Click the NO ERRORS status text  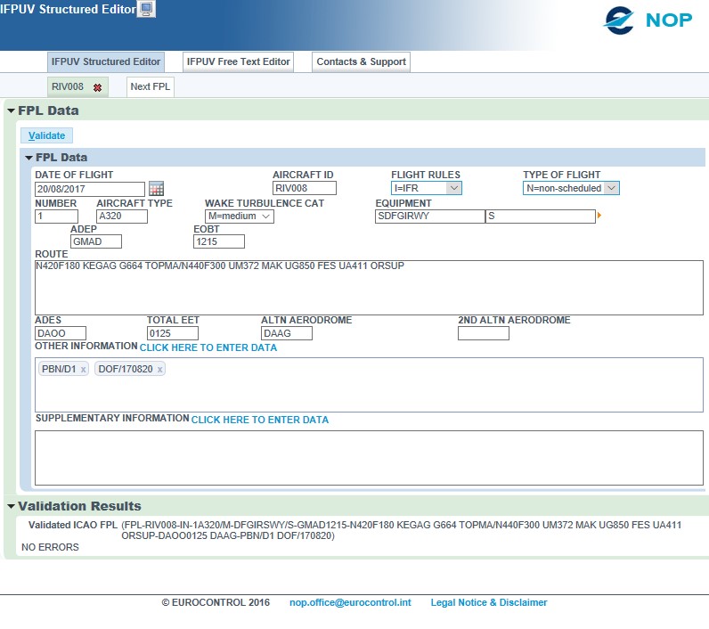click(50, 548)
